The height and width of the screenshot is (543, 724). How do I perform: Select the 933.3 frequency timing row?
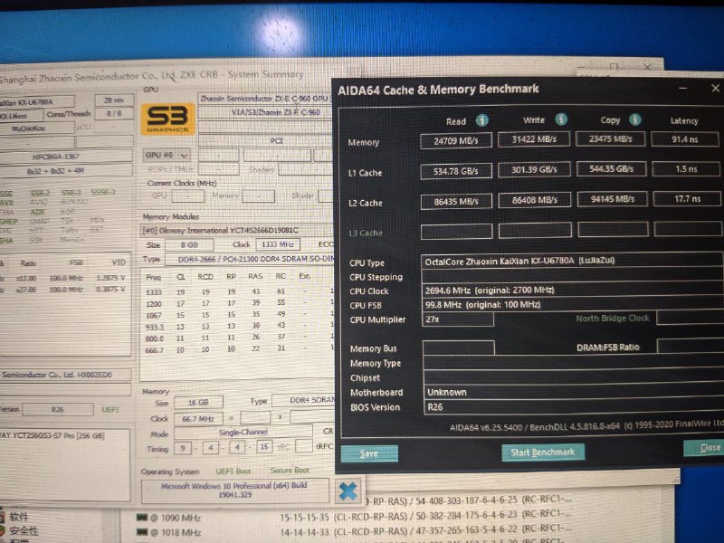[237, 326]
